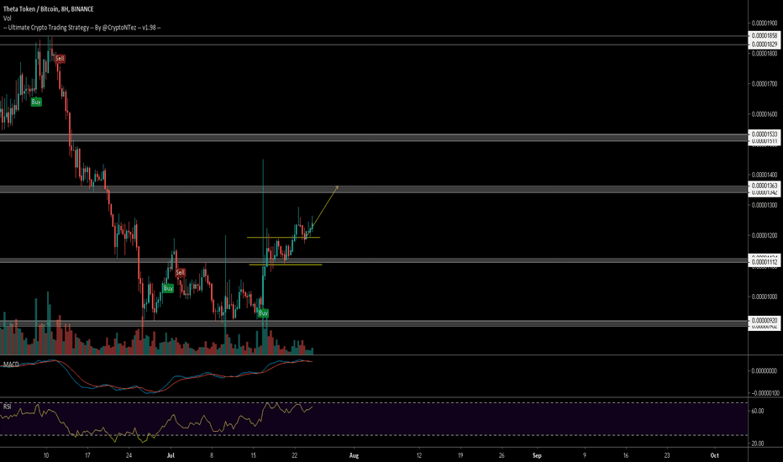Screen dimensions: 783x462
Task: Click the Jul label on the time axis
Action: point(171,455)
